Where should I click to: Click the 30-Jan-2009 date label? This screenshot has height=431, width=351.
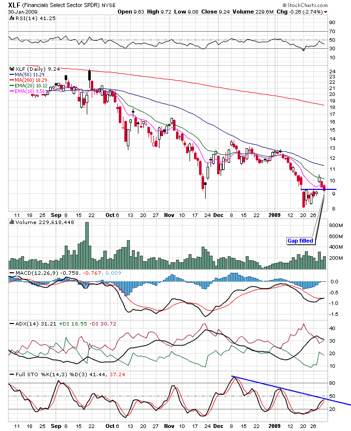23,12
